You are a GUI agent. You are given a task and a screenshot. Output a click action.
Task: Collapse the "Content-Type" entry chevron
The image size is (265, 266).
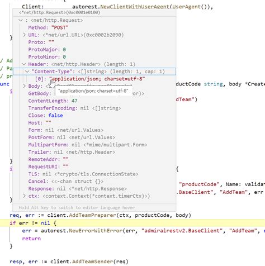(x=27, y=72)
